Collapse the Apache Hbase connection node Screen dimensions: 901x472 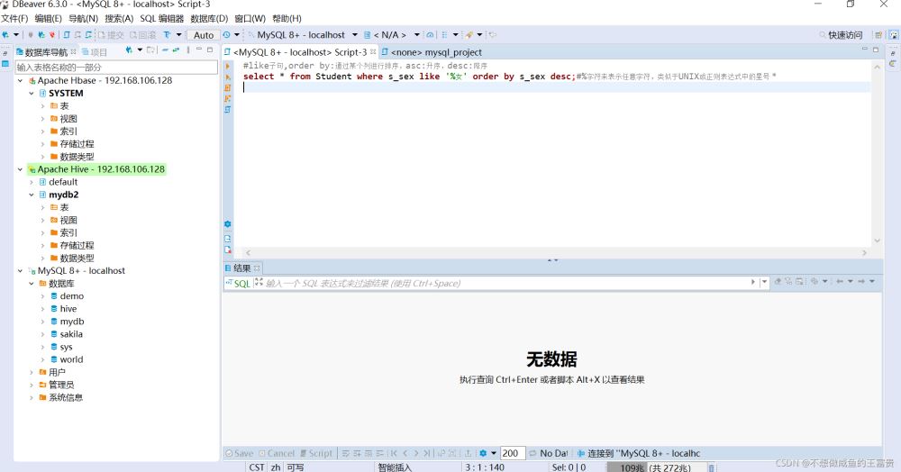(x=20, y=80)
